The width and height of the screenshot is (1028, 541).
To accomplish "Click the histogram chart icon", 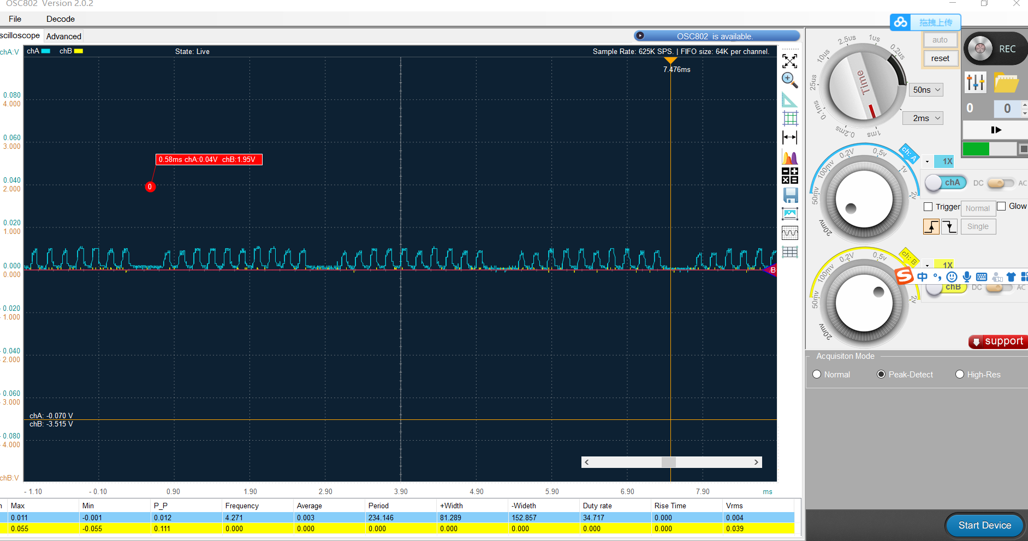I will (x=789, y=158).
